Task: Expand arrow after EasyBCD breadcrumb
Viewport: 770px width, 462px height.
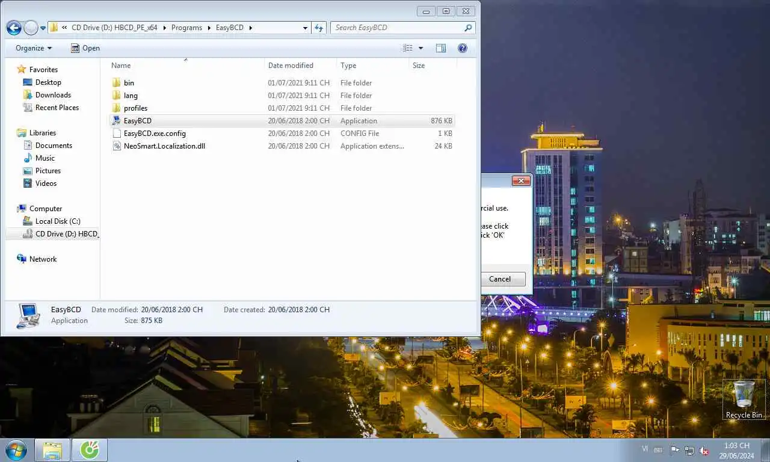Action: click(251, 28)
